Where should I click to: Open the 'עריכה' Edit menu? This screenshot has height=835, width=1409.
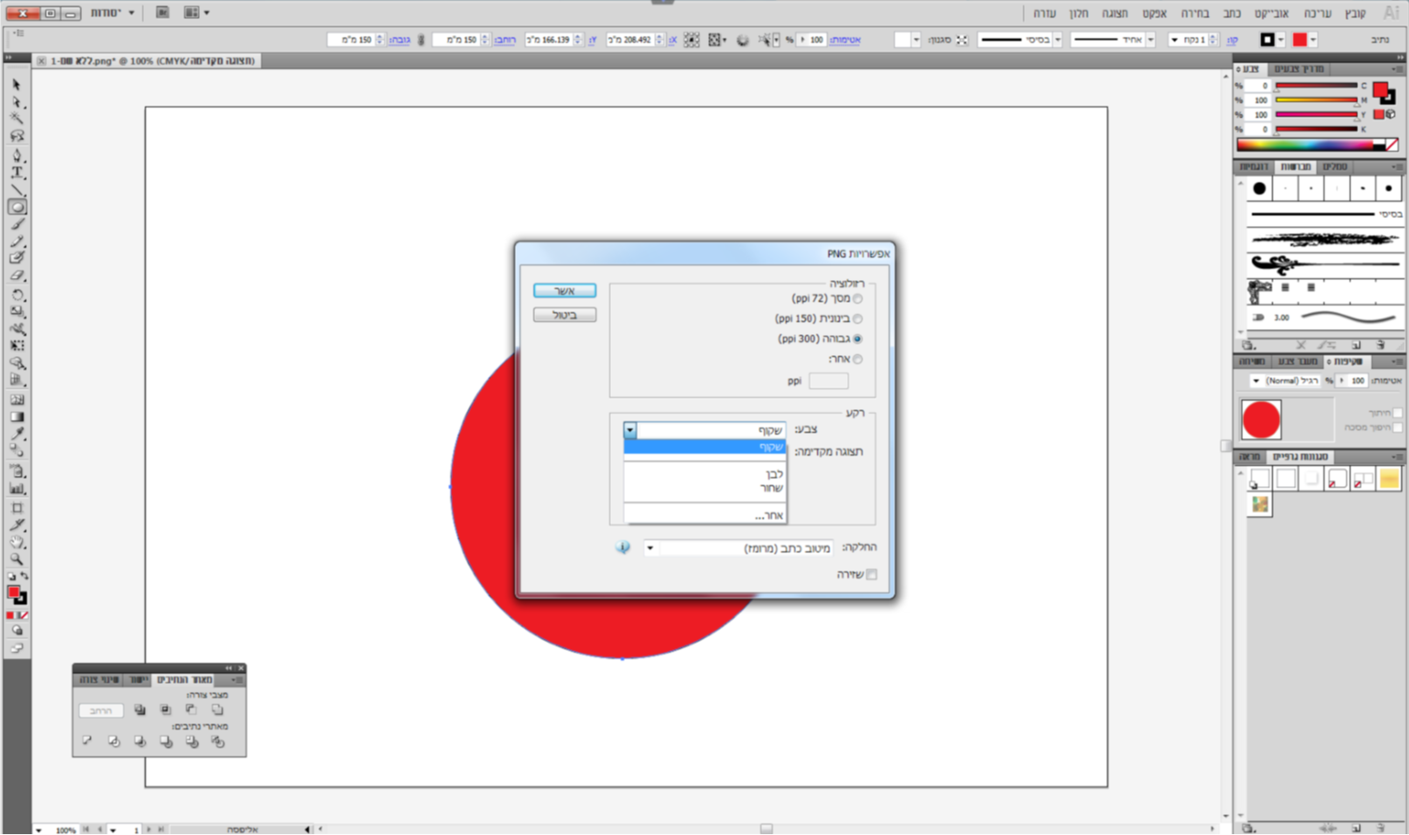(x=1317, y=13)
